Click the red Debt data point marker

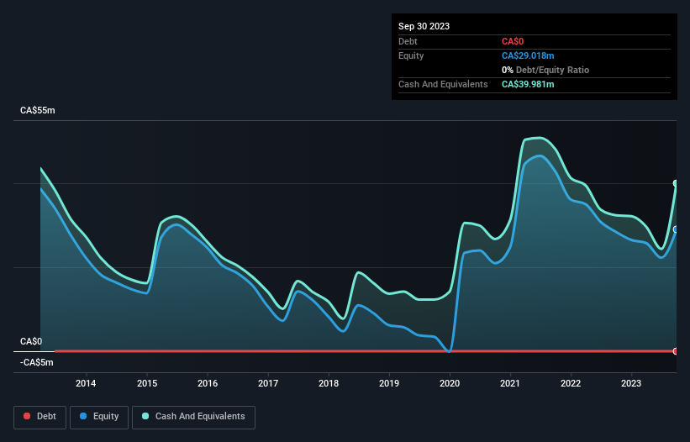[676, 351]
